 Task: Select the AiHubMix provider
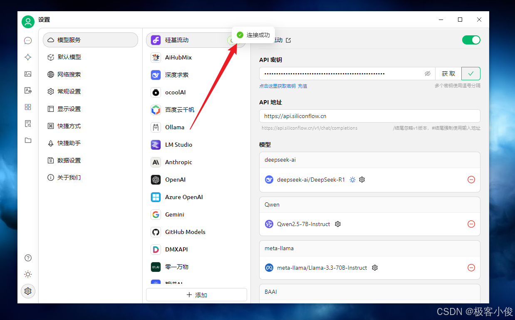click(x=196, y=57)
